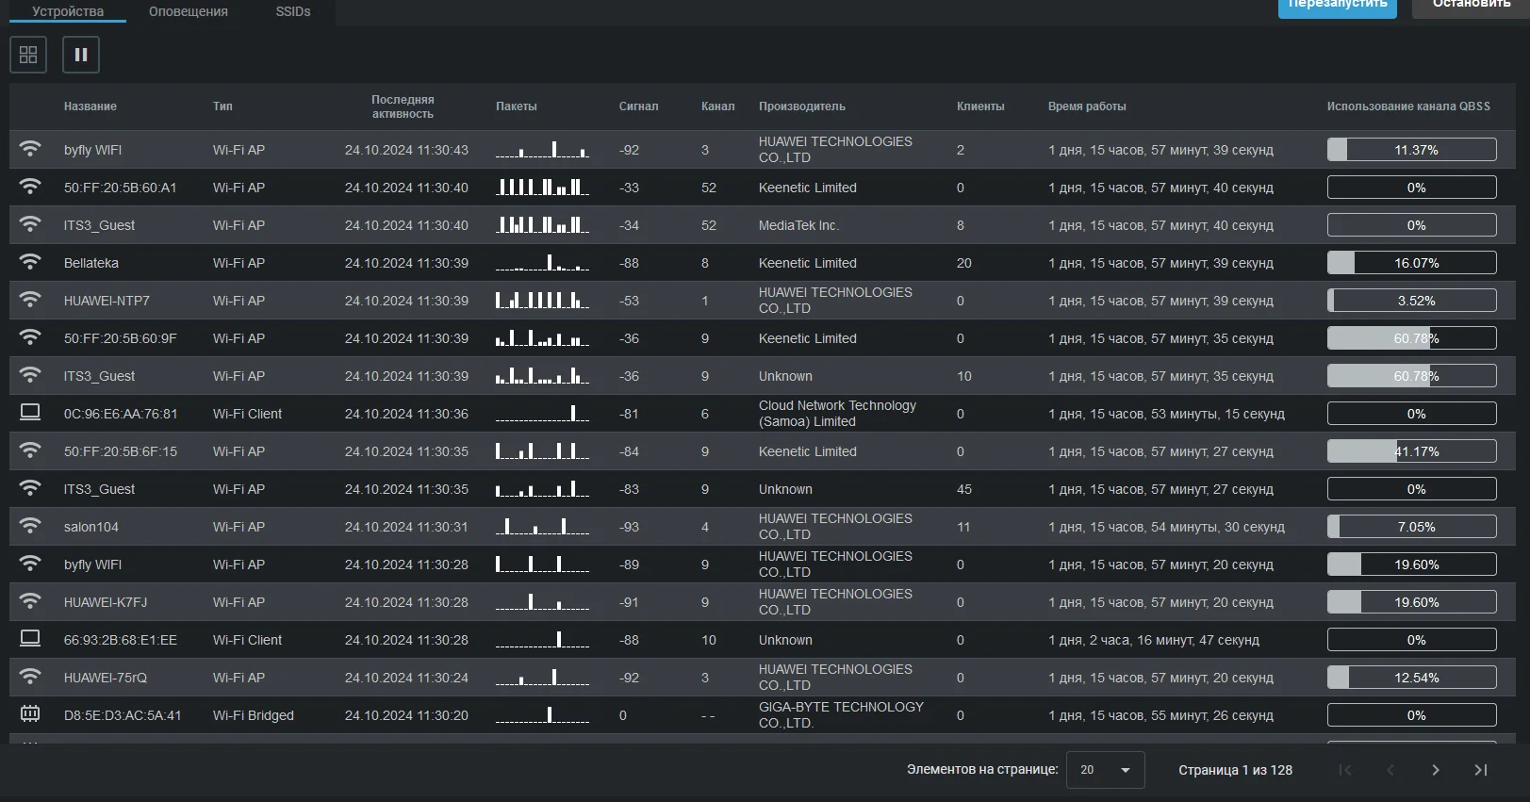1530x802 pixels.
Task: Open the Устройства tab
Action: pos(68,11)
